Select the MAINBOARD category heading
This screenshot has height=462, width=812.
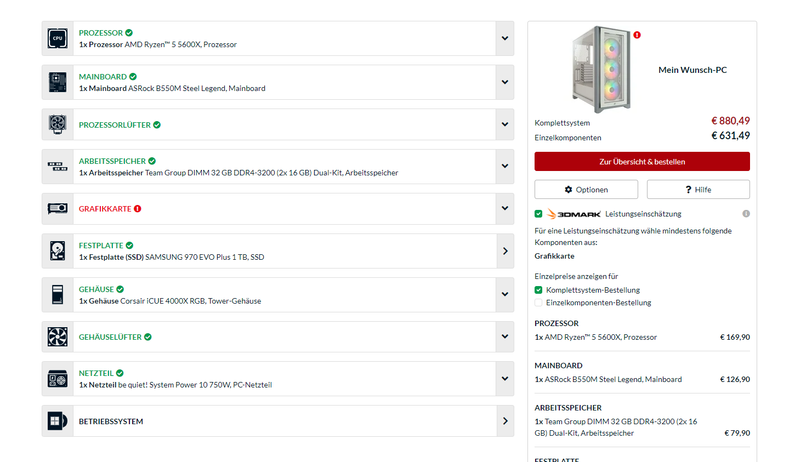pos(103,77)
